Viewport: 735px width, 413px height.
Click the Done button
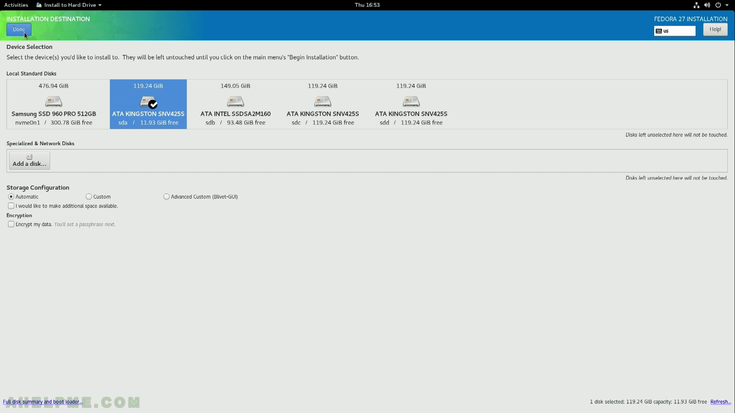point(19,29)
